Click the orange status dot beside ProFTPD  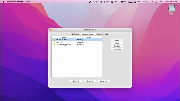[x=54, y=42]
